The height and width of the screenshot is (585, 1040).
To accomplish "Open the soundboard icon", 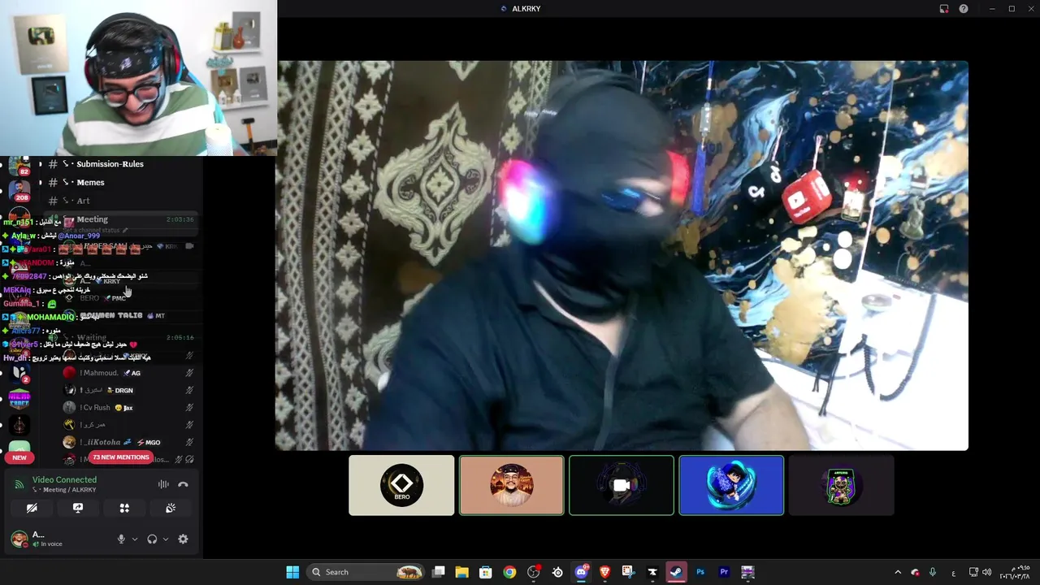I will [x=171, y=508].
